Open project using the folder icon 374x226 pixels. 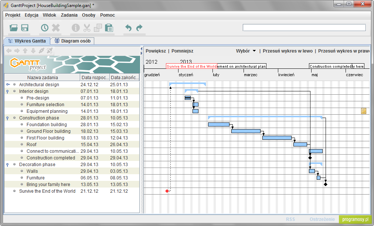(x=14, y=28)
